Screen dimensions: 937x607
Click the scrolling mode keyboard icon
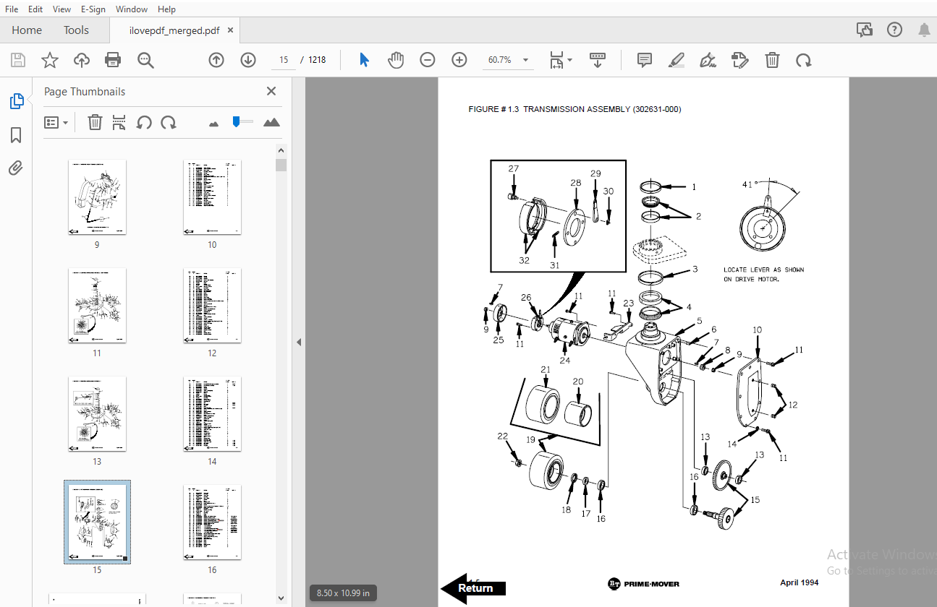pyautogui.click(x=598, y=60)
